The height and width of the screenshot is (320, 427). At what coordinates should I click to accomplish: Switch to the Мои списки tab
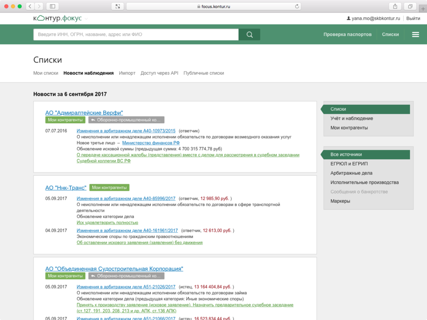click(x=45, y=73)
